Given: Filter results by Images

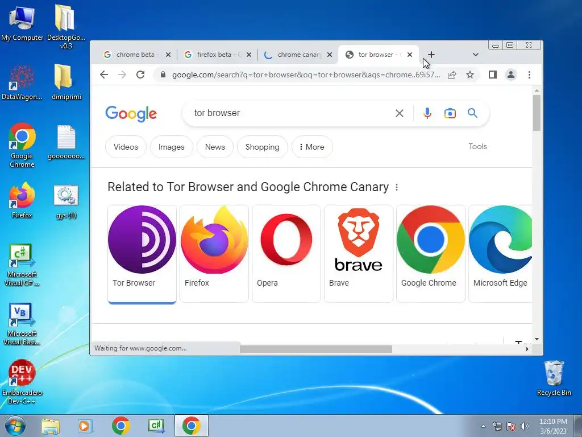Looking at the screenshot, I should pyautogui.click(x=172, y=147).
